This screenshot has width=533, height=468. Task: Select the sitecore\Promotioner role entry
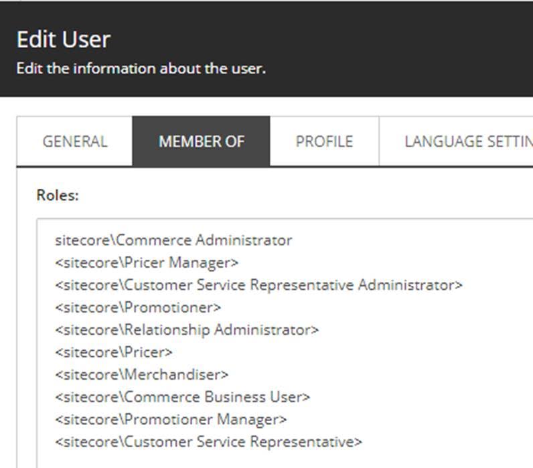coord(138,307)
